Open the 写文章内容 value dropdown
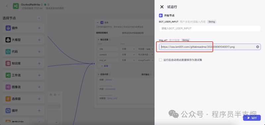This screenshot has height=125, width=265. (145, 55)
